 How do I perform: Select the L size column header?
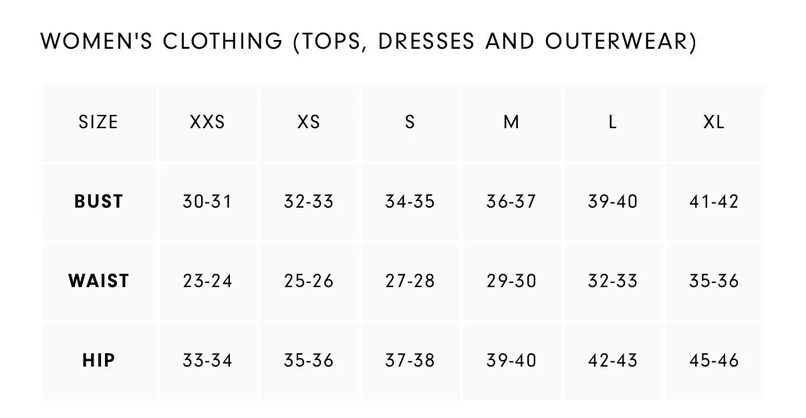click(613, 122)
